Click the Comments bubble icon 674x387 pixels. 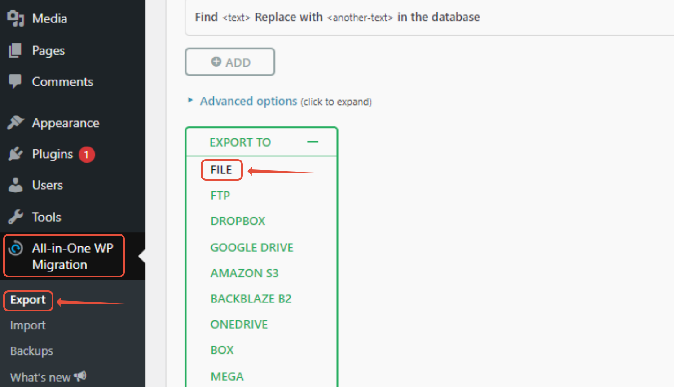[15, 81]
